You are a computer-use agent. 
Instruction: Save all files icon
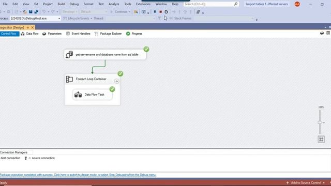[36, 12]
